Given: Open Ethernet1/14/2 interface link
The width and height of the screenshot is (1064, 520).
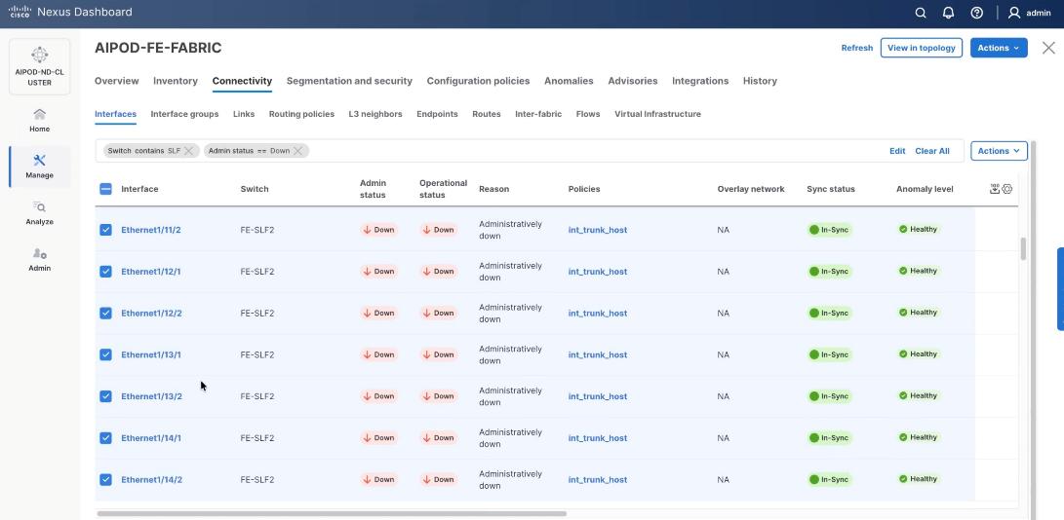Looking at the screenshot, I should (x=151, y=479).
